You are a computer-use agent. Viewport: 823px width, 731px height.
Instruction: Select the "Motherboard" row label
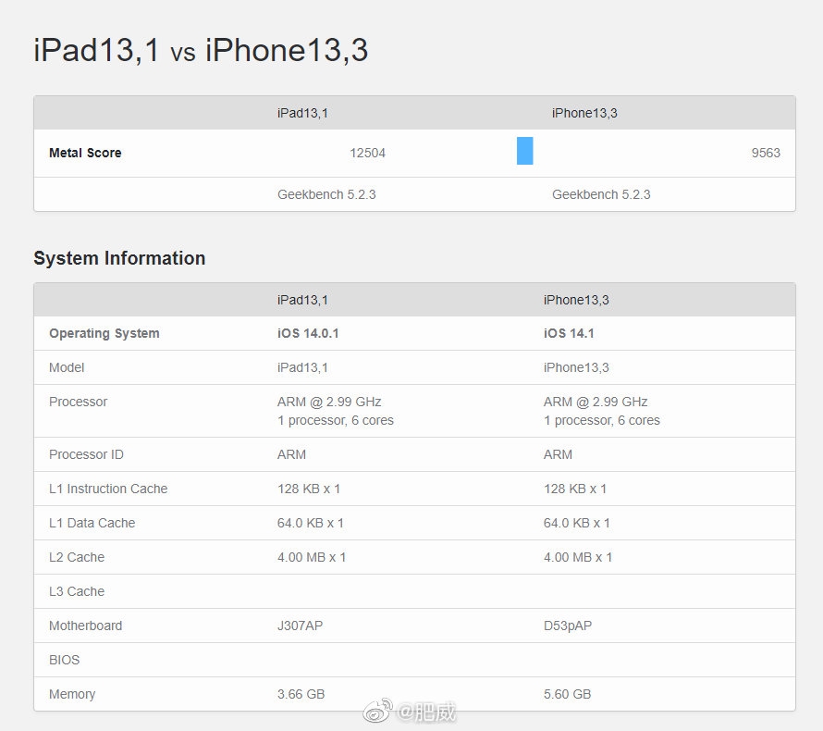click(x=85, y=626)
